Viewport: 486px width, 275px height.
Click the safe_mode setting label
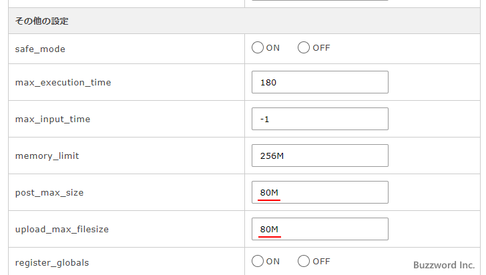[x=40, y=49]
